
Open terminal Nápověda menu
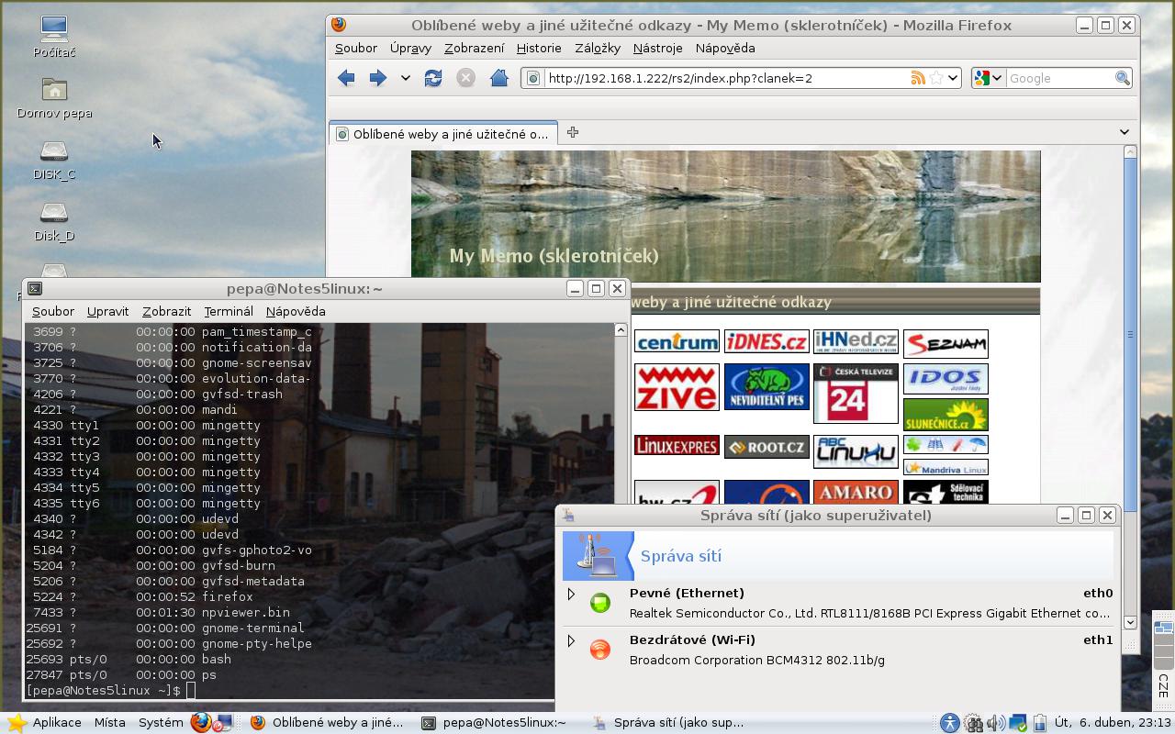[296, 311]
